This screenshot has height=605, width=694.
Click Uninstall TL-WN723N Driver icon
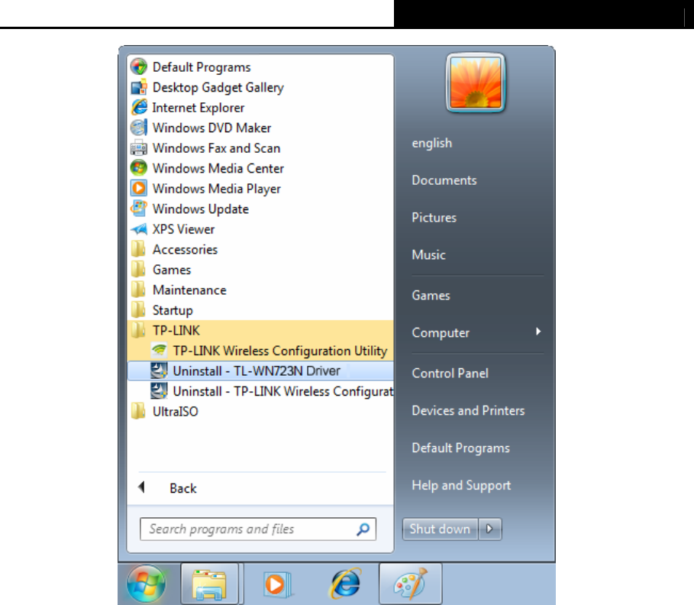click(x=159, y=371)
